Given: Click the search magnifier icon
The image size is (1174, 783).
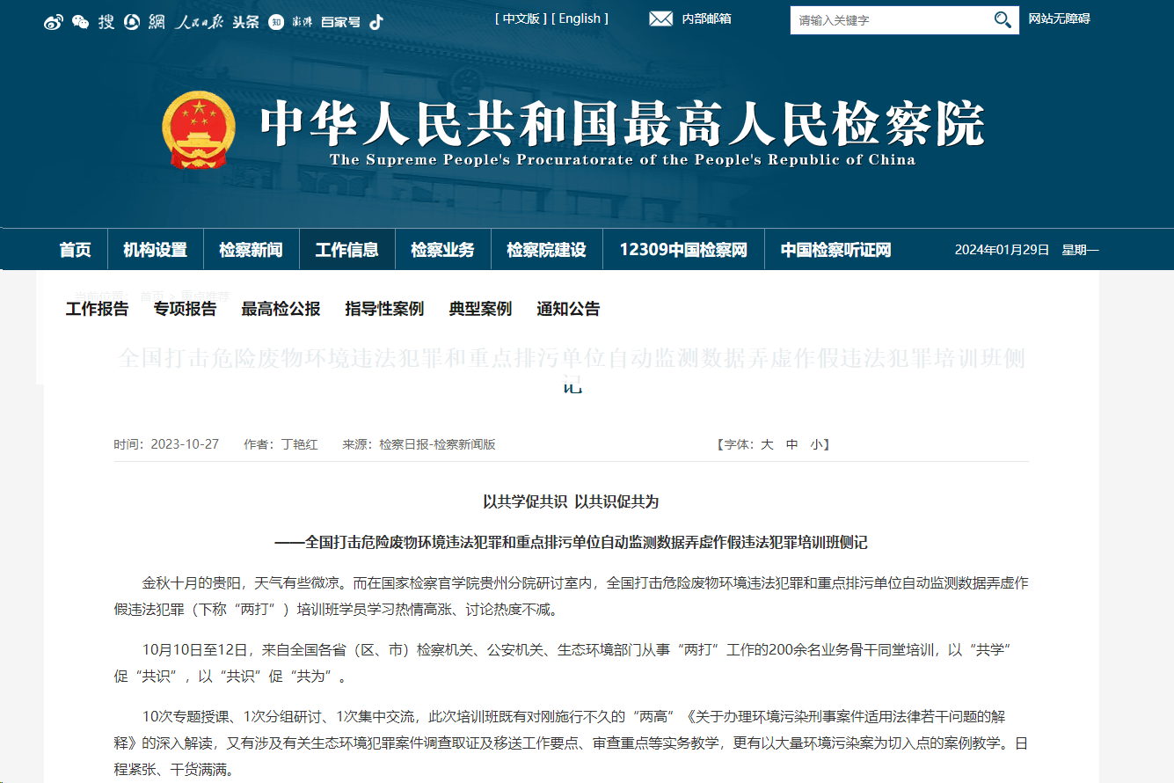Looking at the screenshot, I should tap(1003, 20).
